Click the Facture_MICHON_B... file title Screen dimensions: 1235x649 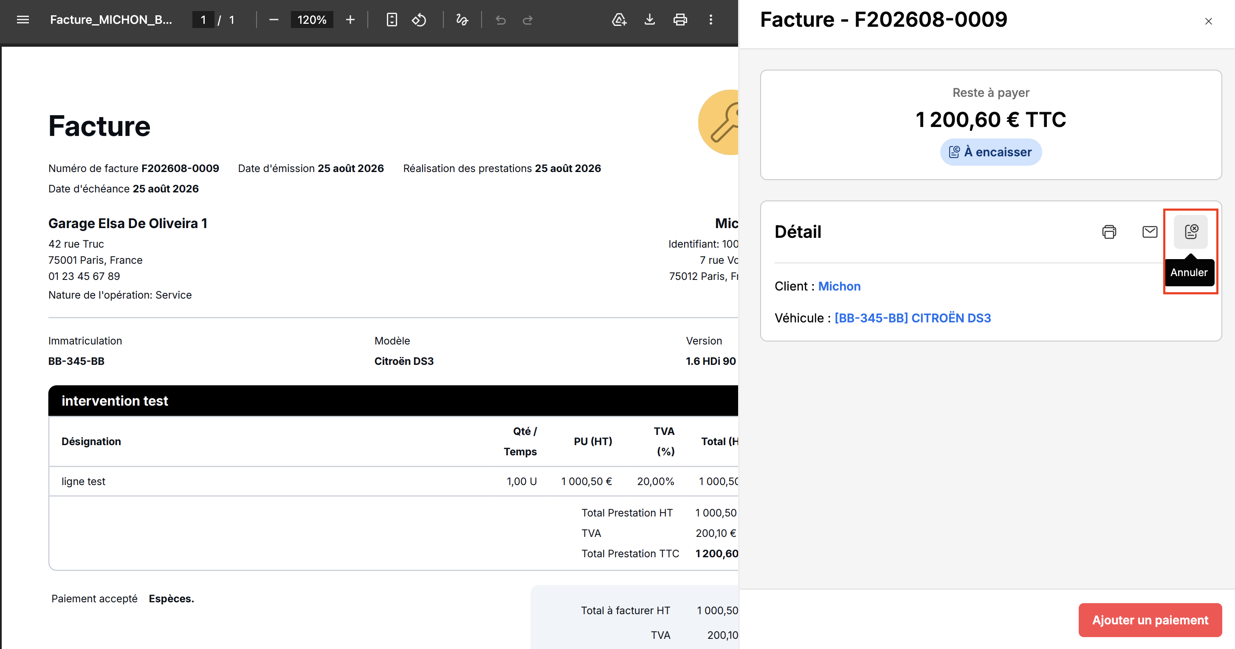coord(111,20)
